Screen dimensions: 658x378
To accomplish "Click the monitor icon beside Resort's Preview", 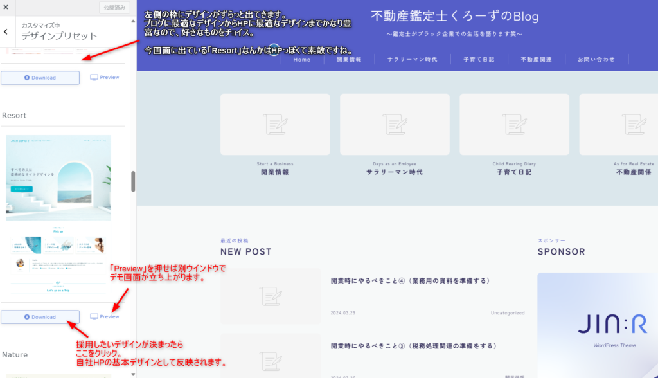I will coord(94,317).
